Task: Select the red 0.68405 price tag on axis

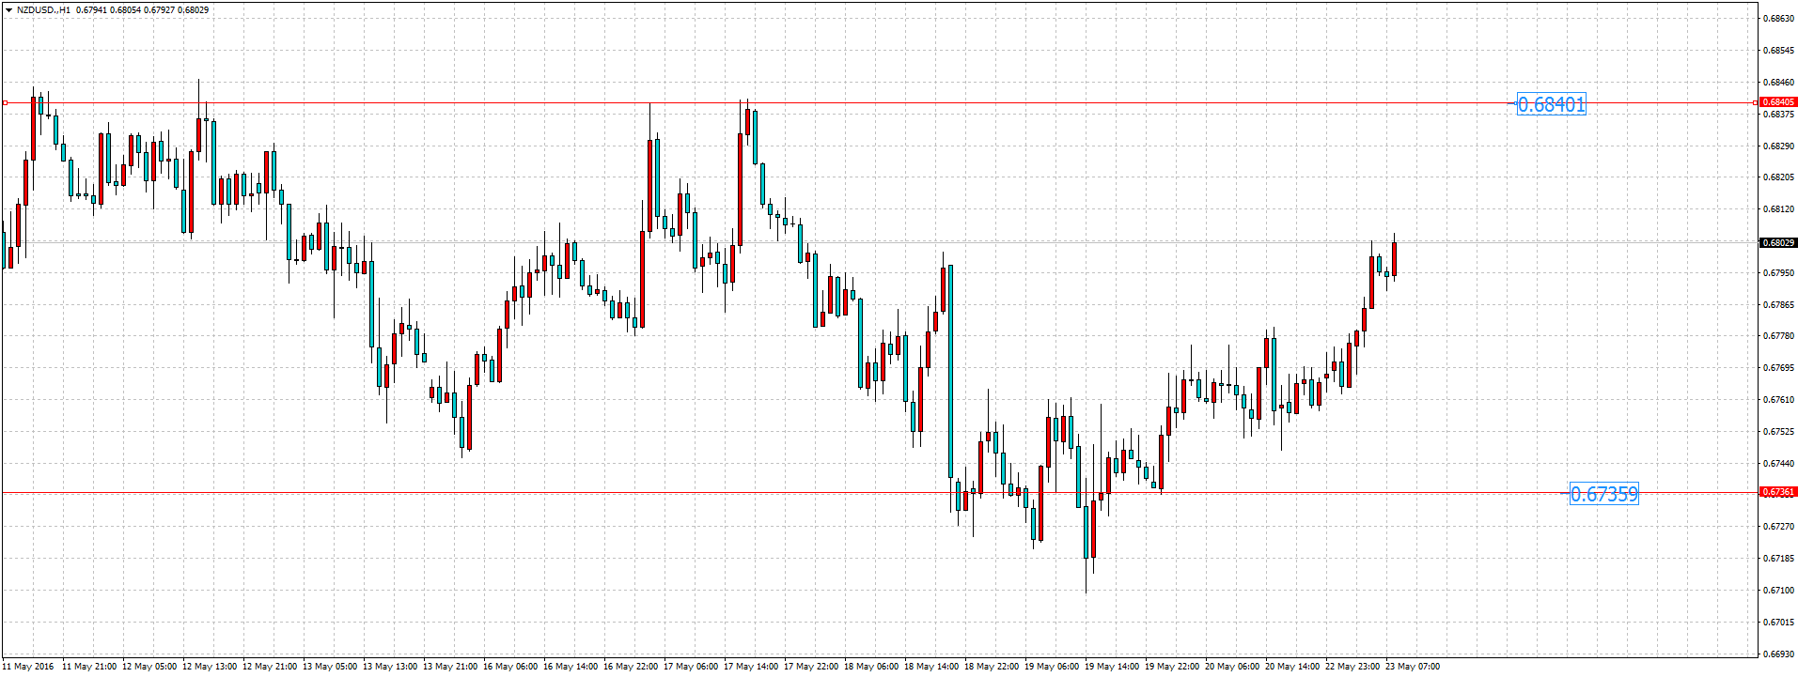Action: click(x=1777, y=102)
